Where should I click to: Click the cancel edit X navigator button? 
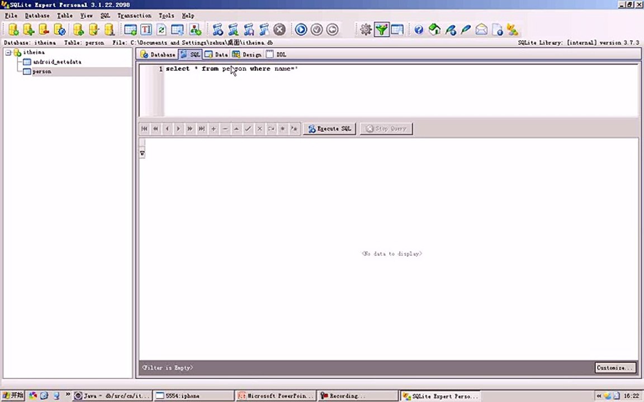(x=259, y=128)
